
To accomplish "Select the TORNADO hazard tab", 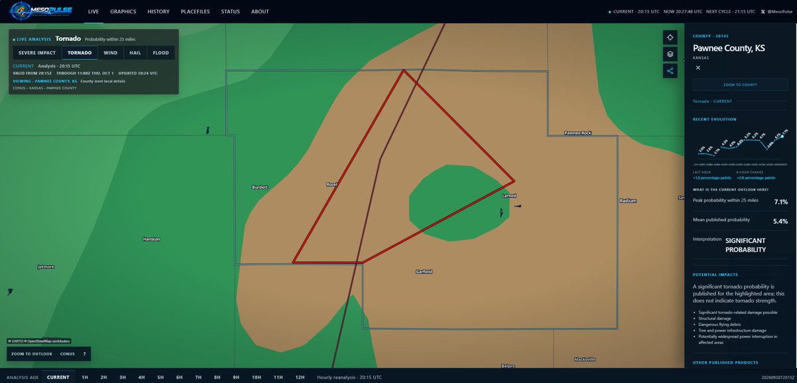I will tap(80, 52).
